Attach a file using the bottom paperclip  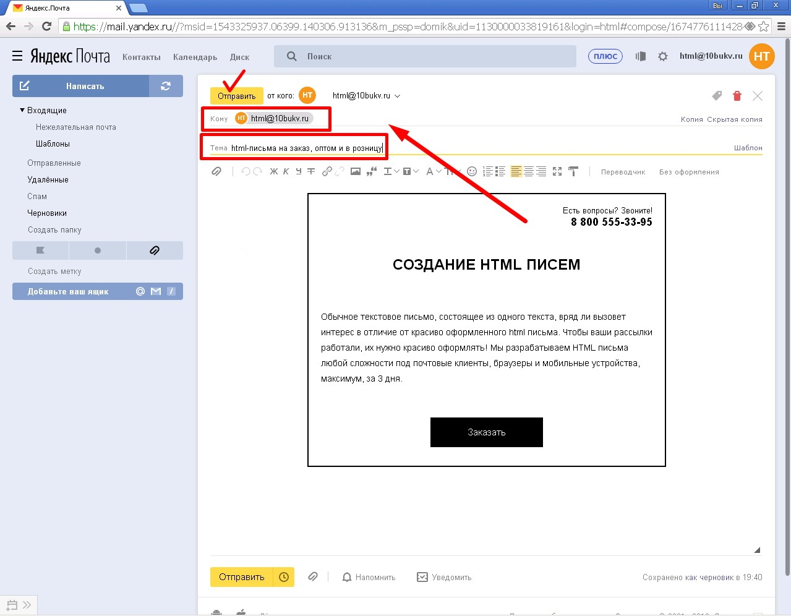click(313, 576)
